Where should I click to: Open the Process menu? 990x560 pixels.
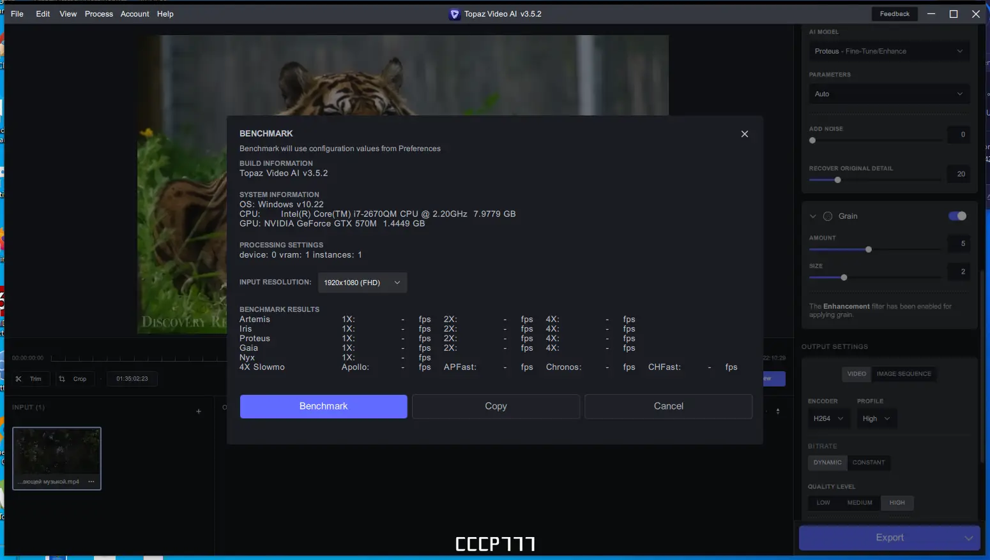99,13
